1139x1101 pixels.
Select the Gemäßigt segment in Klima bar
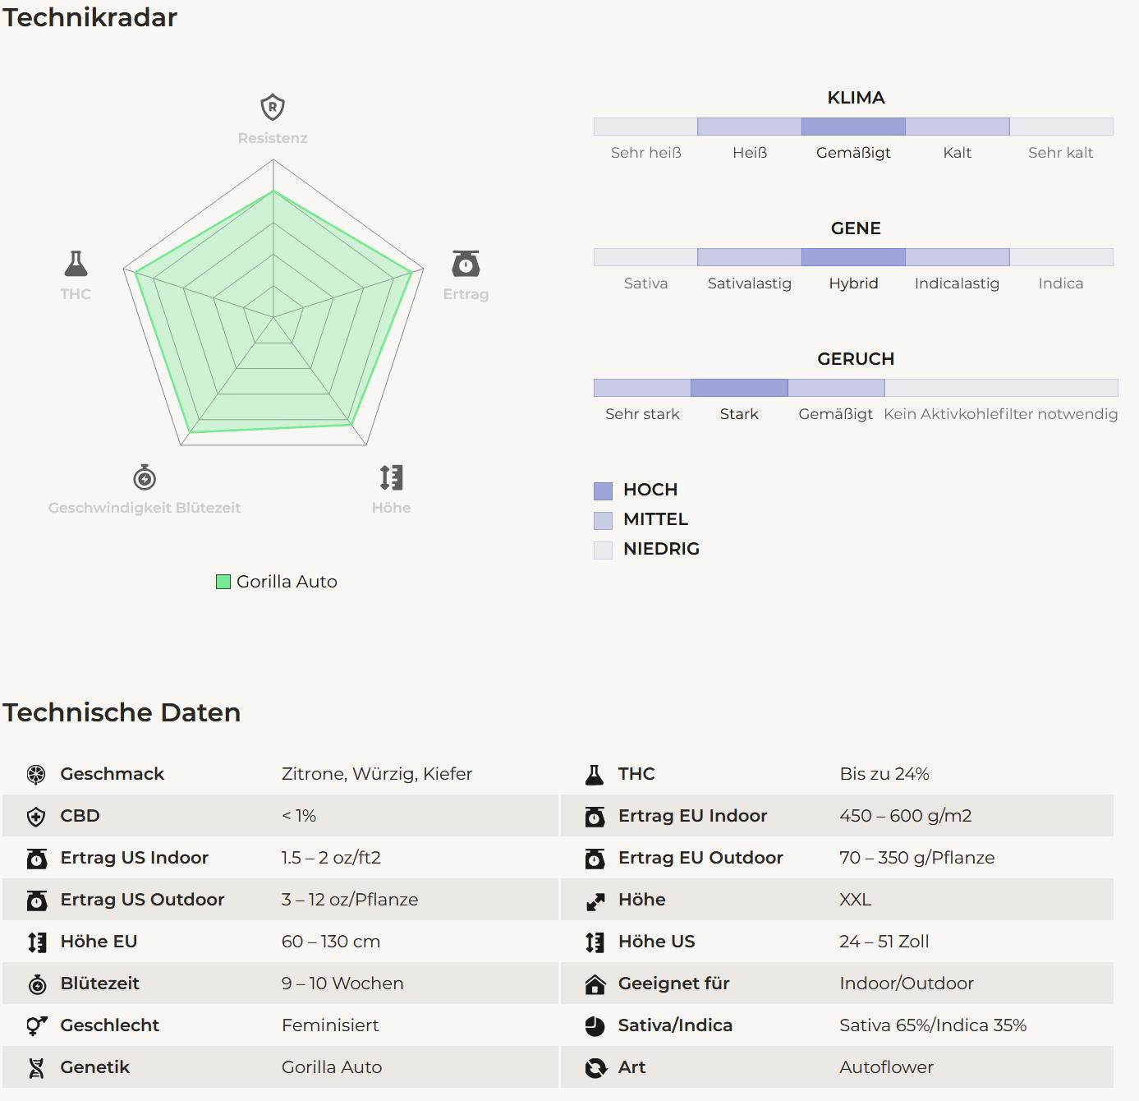(853, 127)
